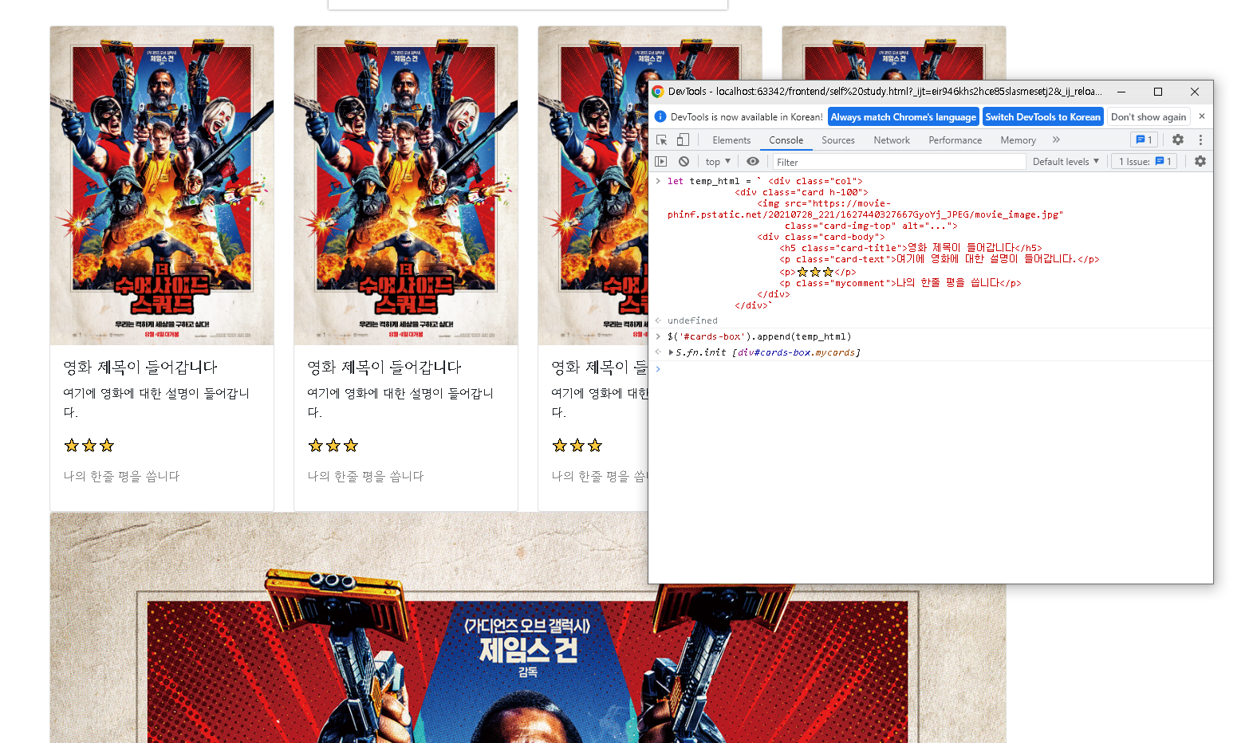Click Don't show again

[1149, 117]
